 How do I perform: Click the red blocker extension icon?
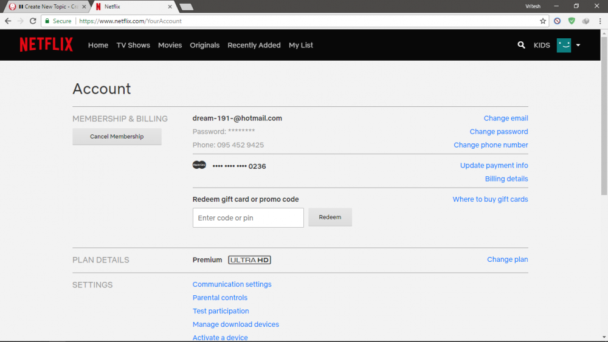coord(557,21)
